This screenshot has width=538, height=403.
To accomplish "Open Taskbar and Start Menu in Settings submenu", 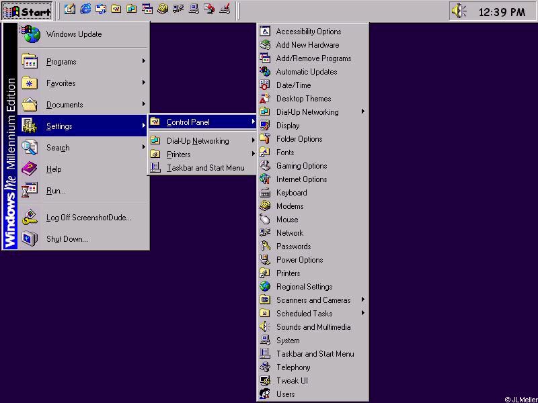I will (x=202, y=167).
